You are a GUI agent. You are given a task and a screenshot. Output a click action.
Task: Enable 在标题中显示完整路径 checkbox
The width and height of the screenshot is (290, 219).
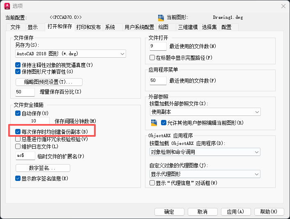click(x=152, y=58)
